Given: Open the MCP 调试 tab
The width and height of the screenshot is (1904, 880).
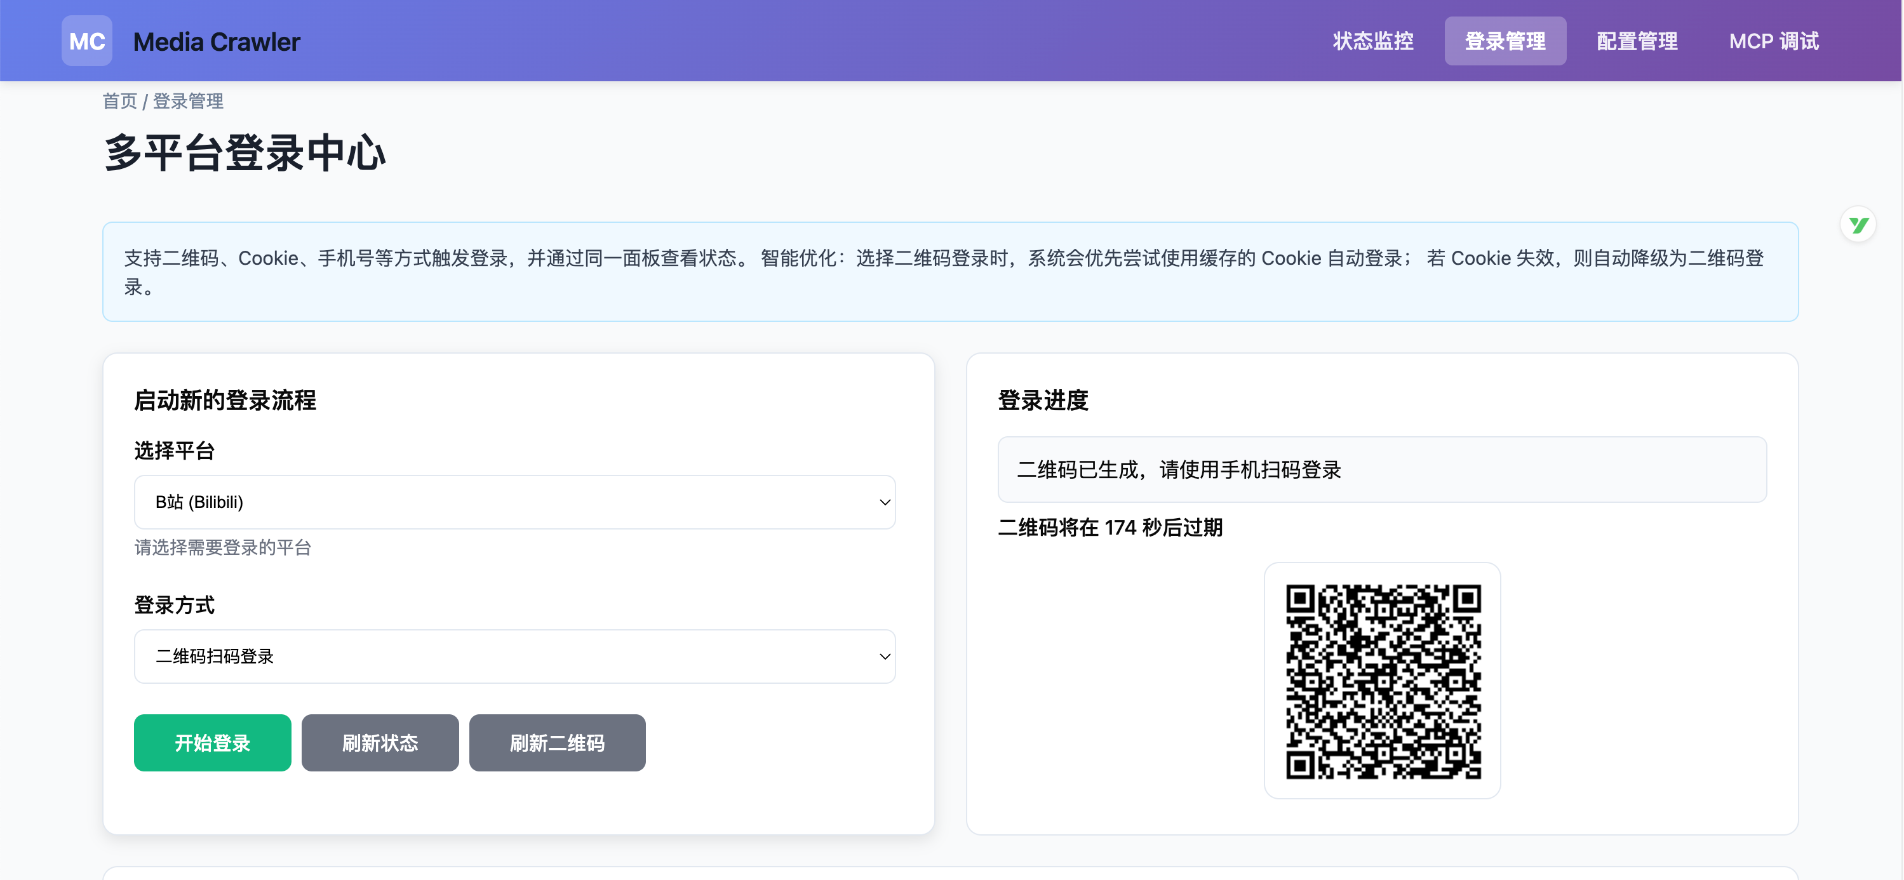Looking at the screenshot, I should (x=1773, y=41).
